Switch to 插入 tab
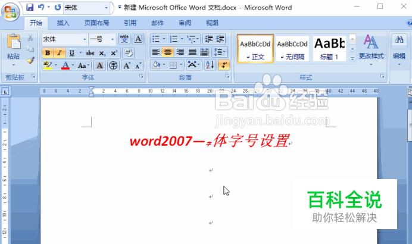The image size is (412, 244). coord(63,23)
